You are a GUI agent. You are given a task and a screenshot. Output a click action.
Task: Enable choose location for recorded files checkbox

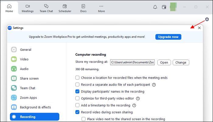(x=78, y=78)
